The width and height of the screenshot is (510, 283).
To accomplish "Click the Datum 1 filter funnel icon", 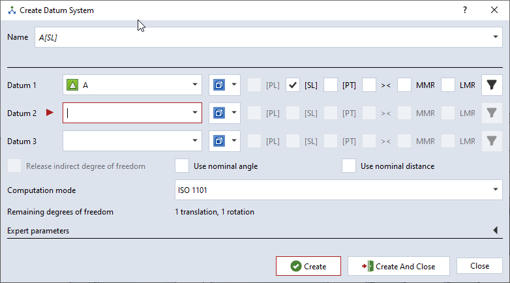I will point(492,85).
